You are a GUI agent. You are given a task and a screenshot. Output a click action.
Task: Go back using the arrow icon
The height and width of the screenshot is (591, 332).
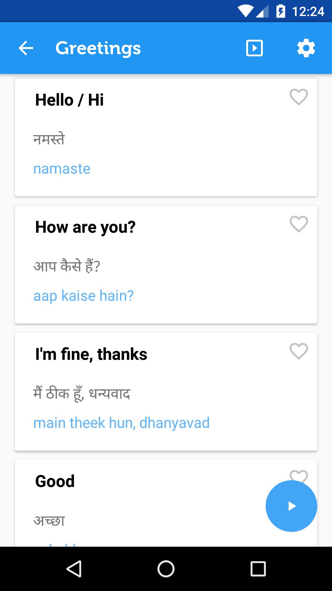tap(26, 48)
